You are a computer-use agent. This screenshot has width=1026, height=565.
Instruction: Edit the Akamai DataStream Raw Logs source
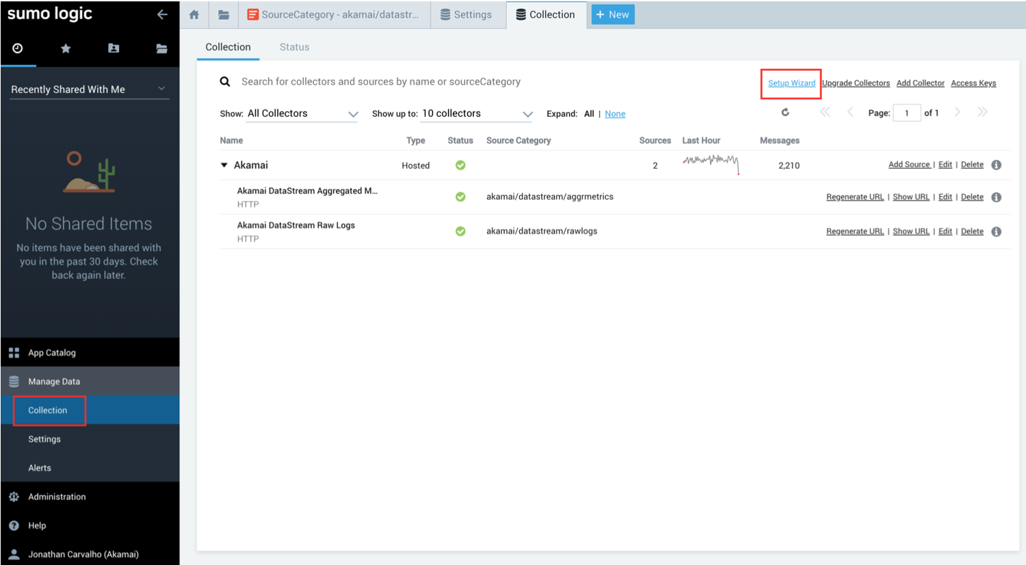(945, 231)
